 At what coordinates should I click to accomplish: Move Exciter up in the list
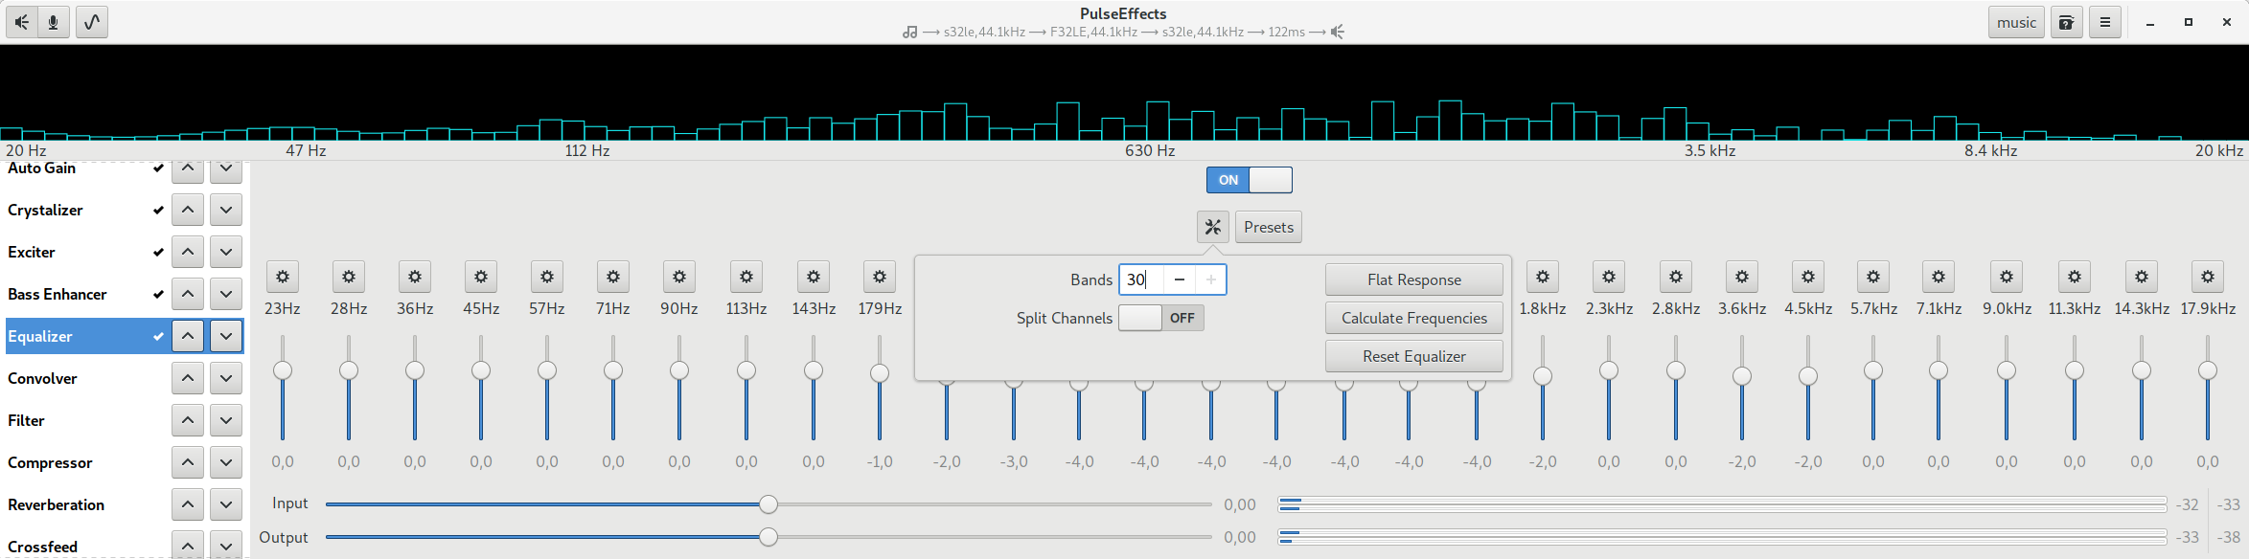pyautogui.click(x=188, y=252)
